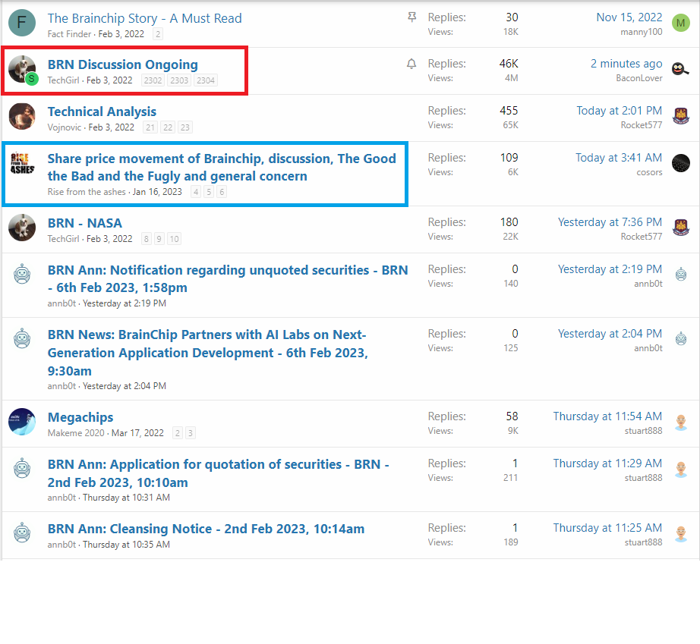This screenshot has width=700, height=644.
Task: Click the Fact Finder 'F' avatar
Action: [x=22, y=24]
